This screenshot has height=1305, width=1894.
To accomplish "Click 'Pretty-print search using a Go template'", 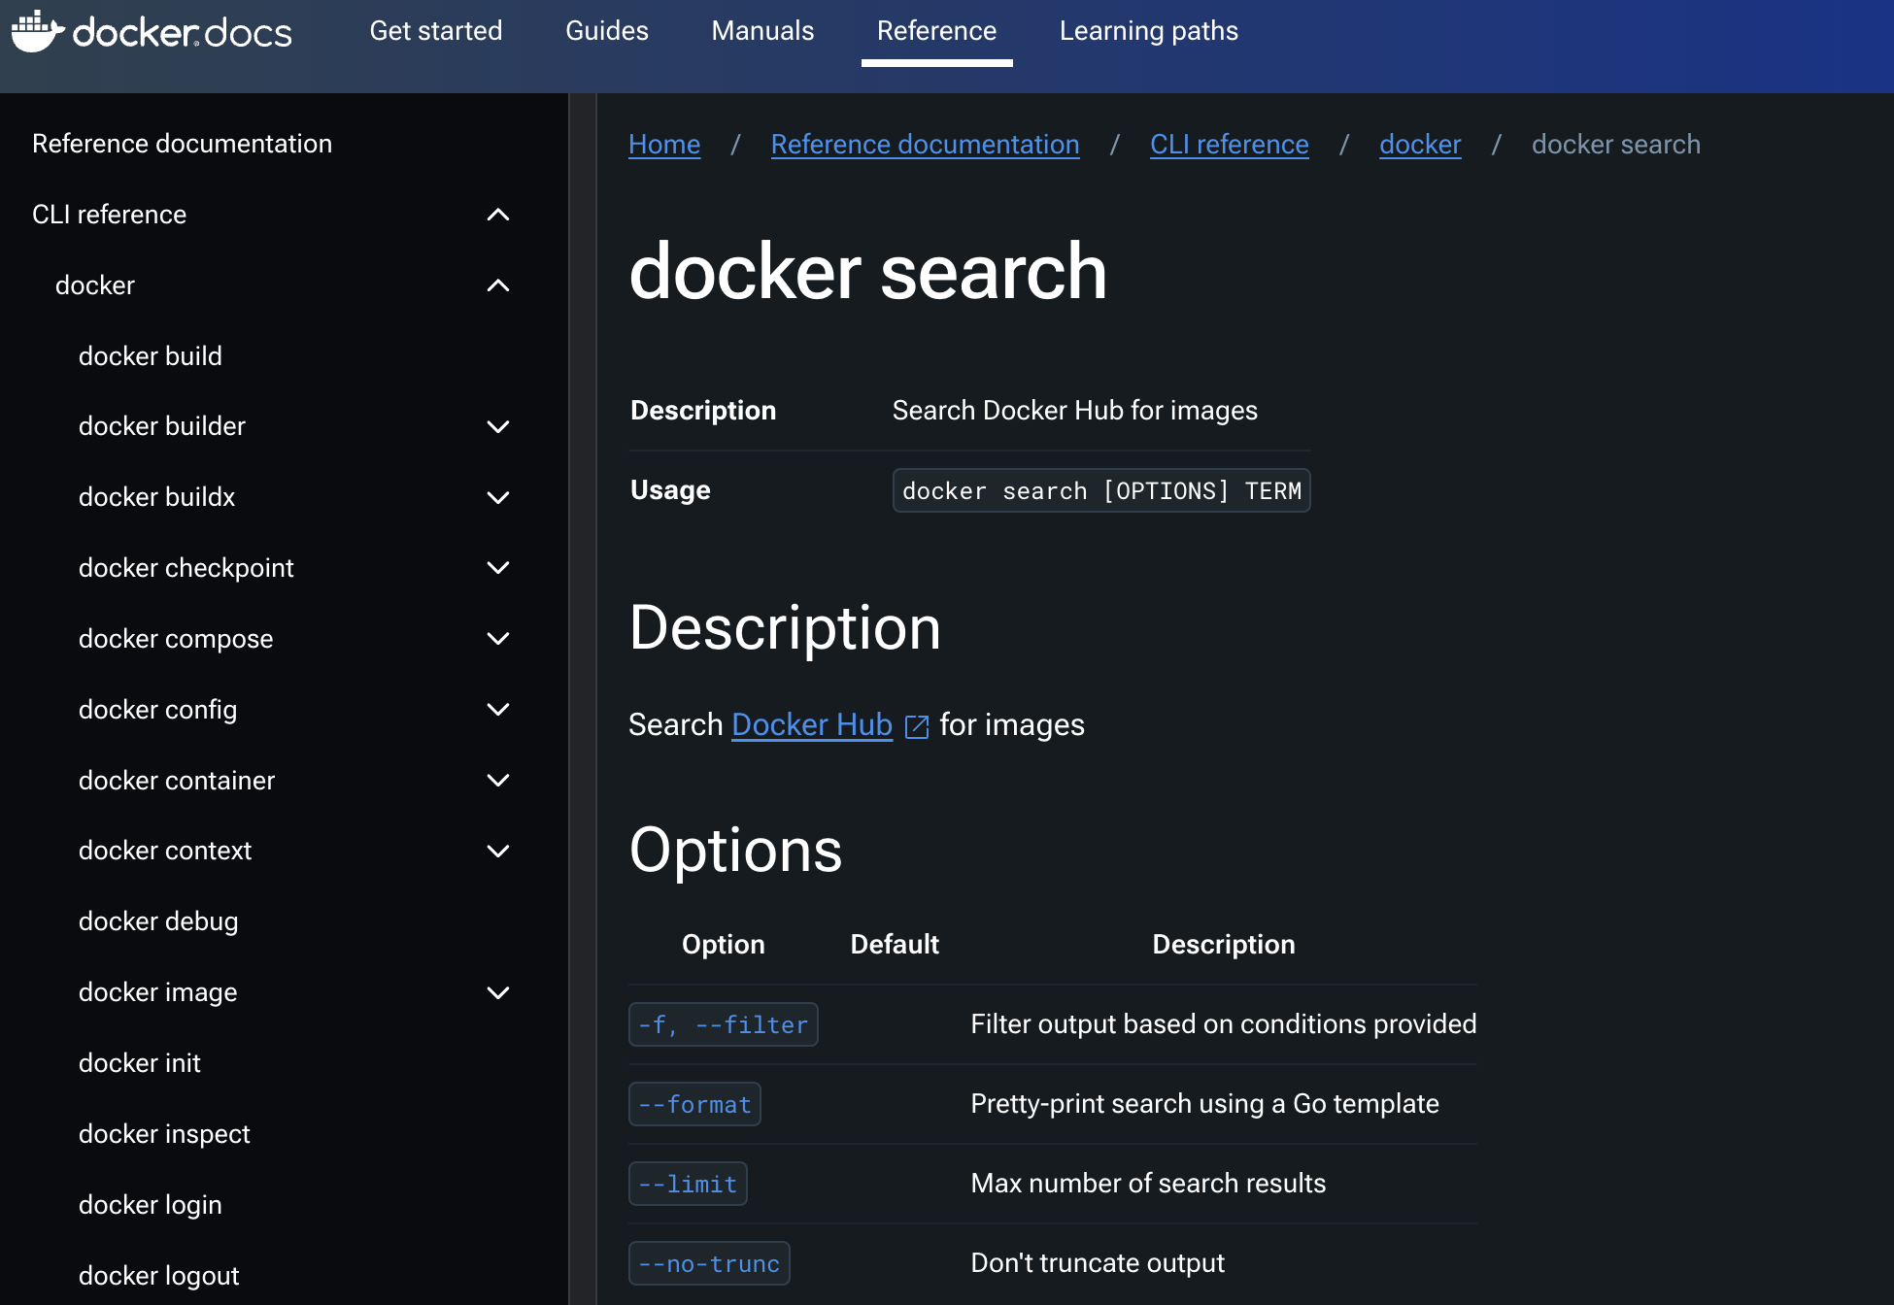I will coord(1204,1104).
